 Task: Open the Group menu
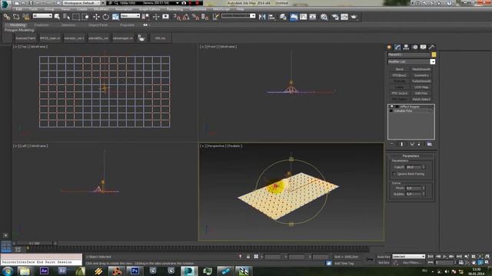[49, 9]
